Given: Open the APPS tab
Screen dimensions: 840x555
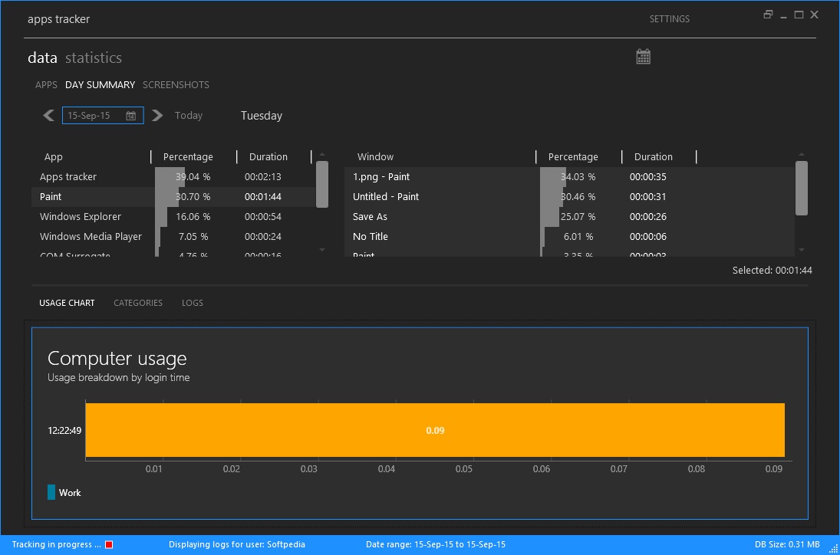Looking at the screenshot, I should pyautogui.click(x=46, y=84).
